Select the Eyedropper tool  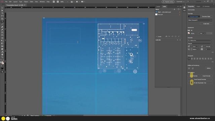2,52
